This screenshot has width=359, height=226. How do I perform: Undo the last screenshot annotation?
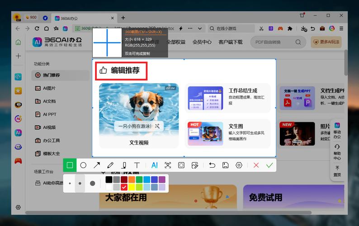(212, 165)
